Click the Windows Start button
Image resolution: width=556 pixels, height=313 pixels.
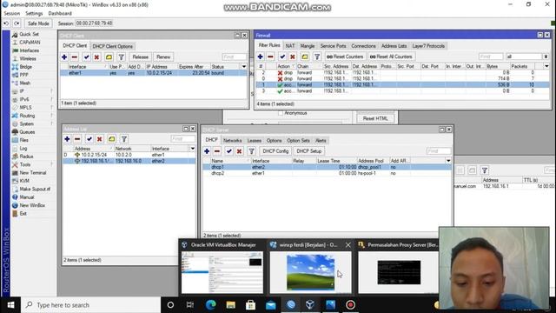tap(10, 305)
